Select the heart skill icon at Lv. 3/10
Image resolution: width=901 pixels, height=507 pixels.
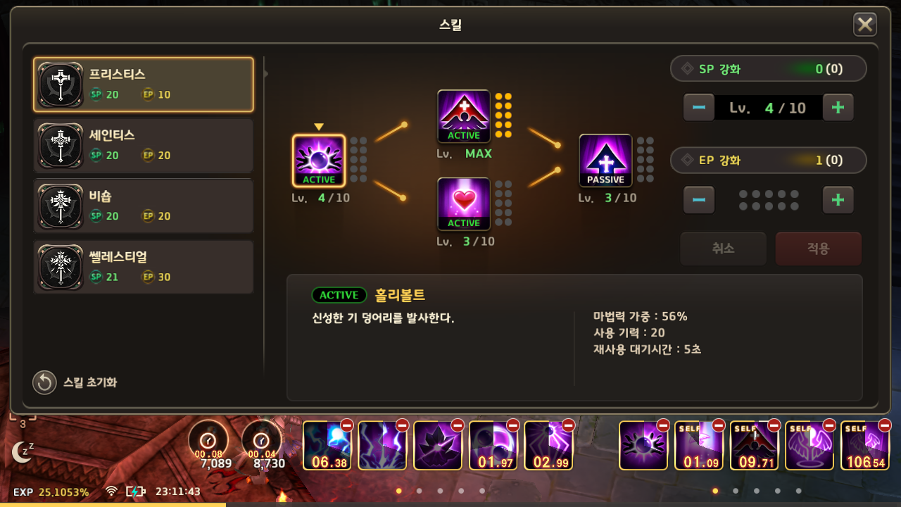(x=464, y=204)
